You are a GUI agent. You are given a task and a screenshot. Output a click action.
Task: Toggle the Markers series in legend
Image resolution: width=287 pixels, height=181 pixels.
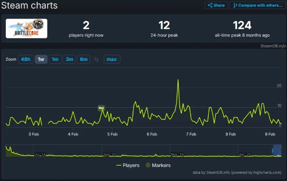pyautogui.click(x=158, y=166)
